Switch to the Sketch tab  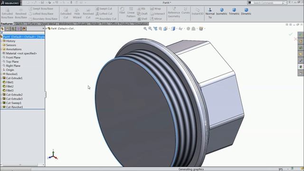click(19, 24)
